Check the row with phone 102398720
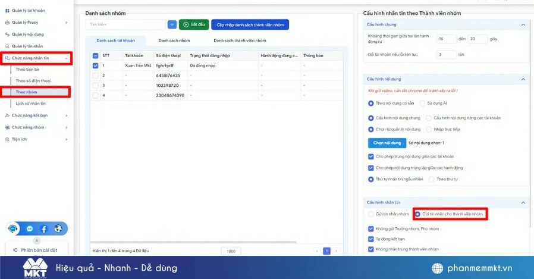Viewport: 534px width, 279px height. click(x=95, y=86)
